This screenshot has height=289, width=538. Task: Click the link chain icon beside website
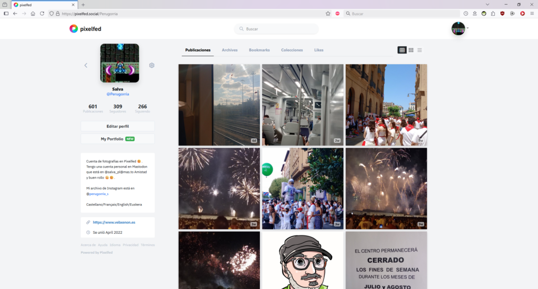click(x=88, y=222)
